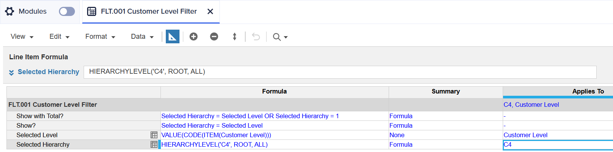Close the FLT.001 Customer Level Filter tab
The width and height of the screenshot is (613, 152).
[x=210, y=11]
